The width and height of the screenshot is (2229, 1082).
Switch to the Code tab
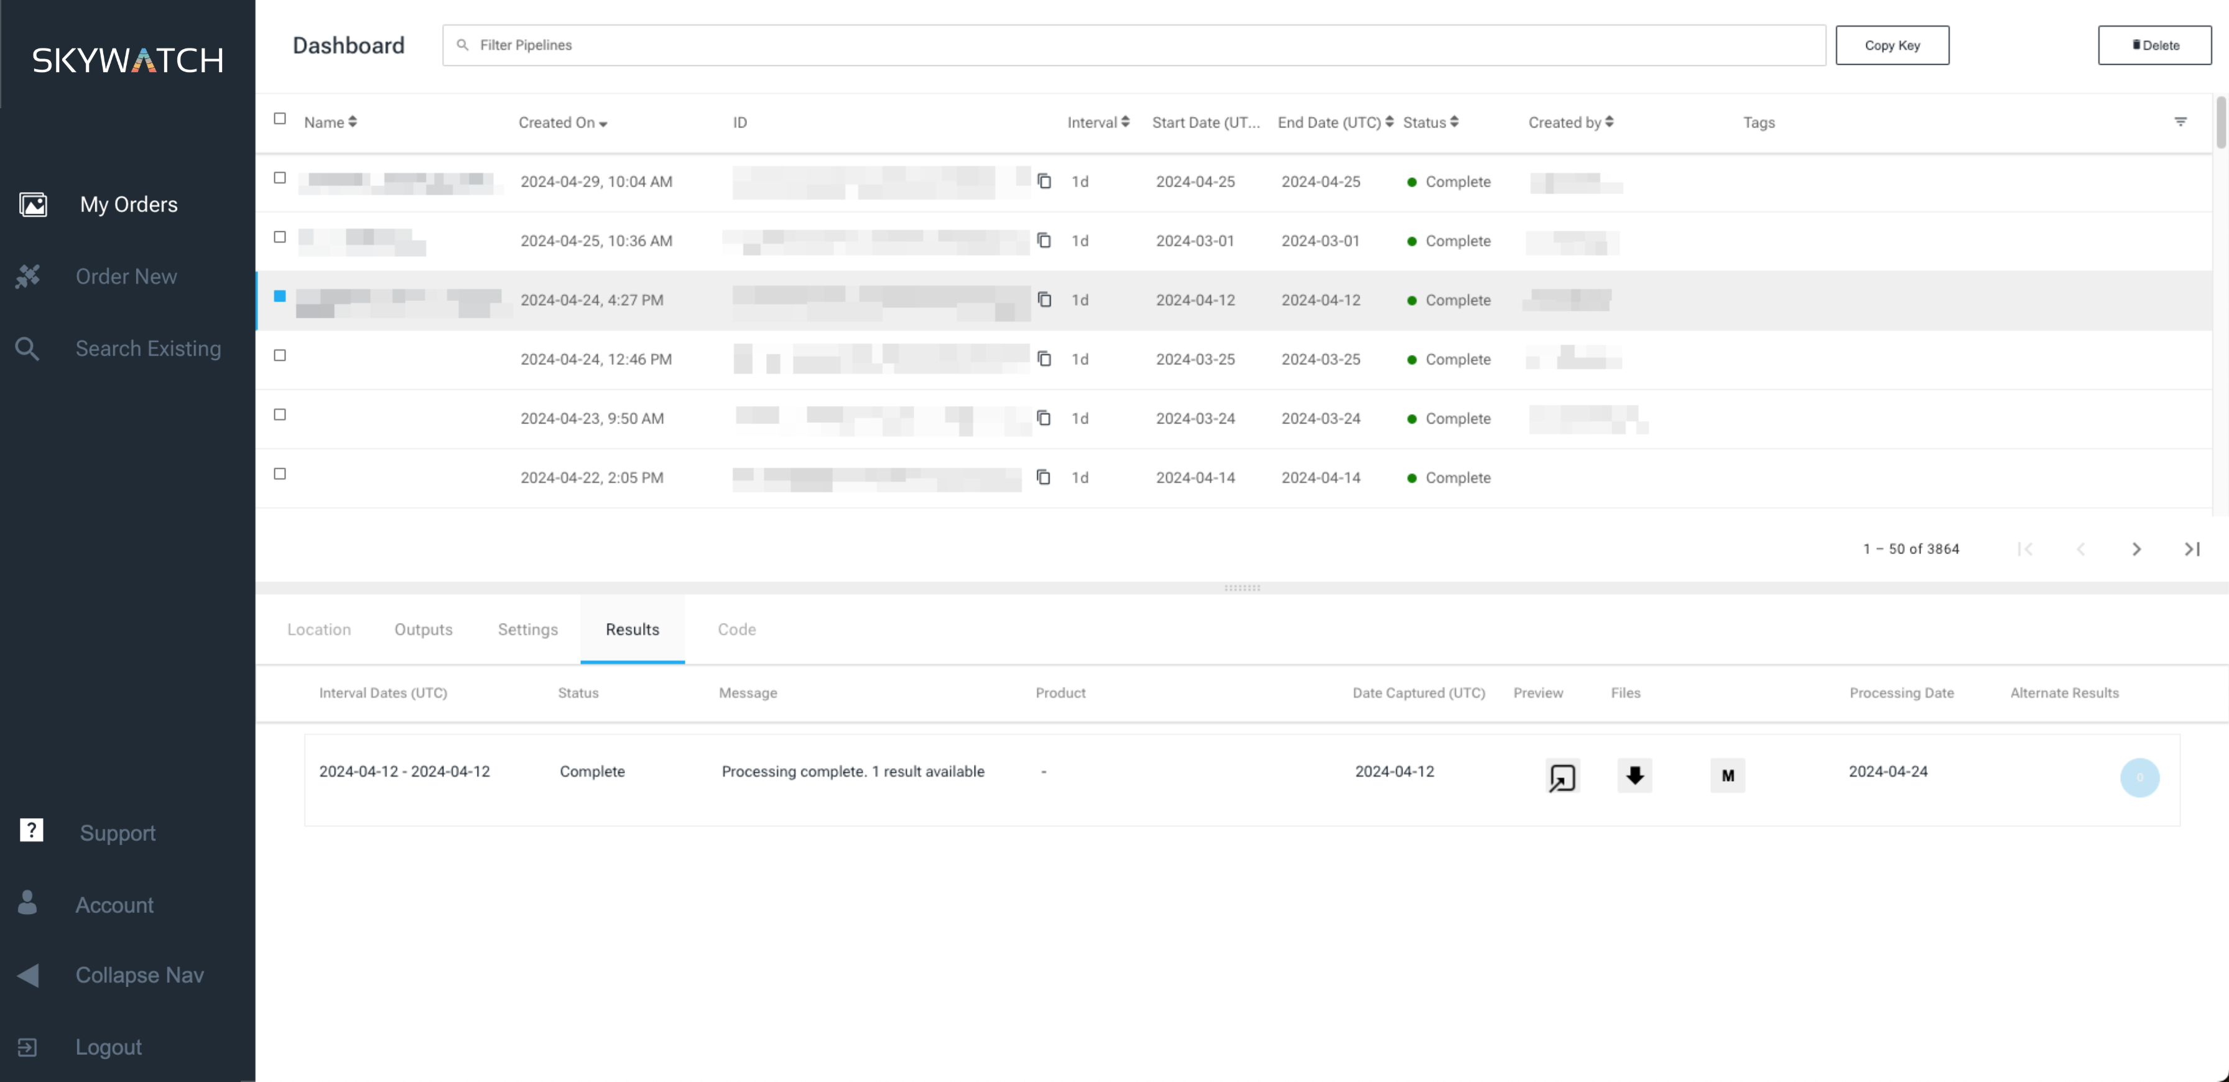click(x=736, y=629)
